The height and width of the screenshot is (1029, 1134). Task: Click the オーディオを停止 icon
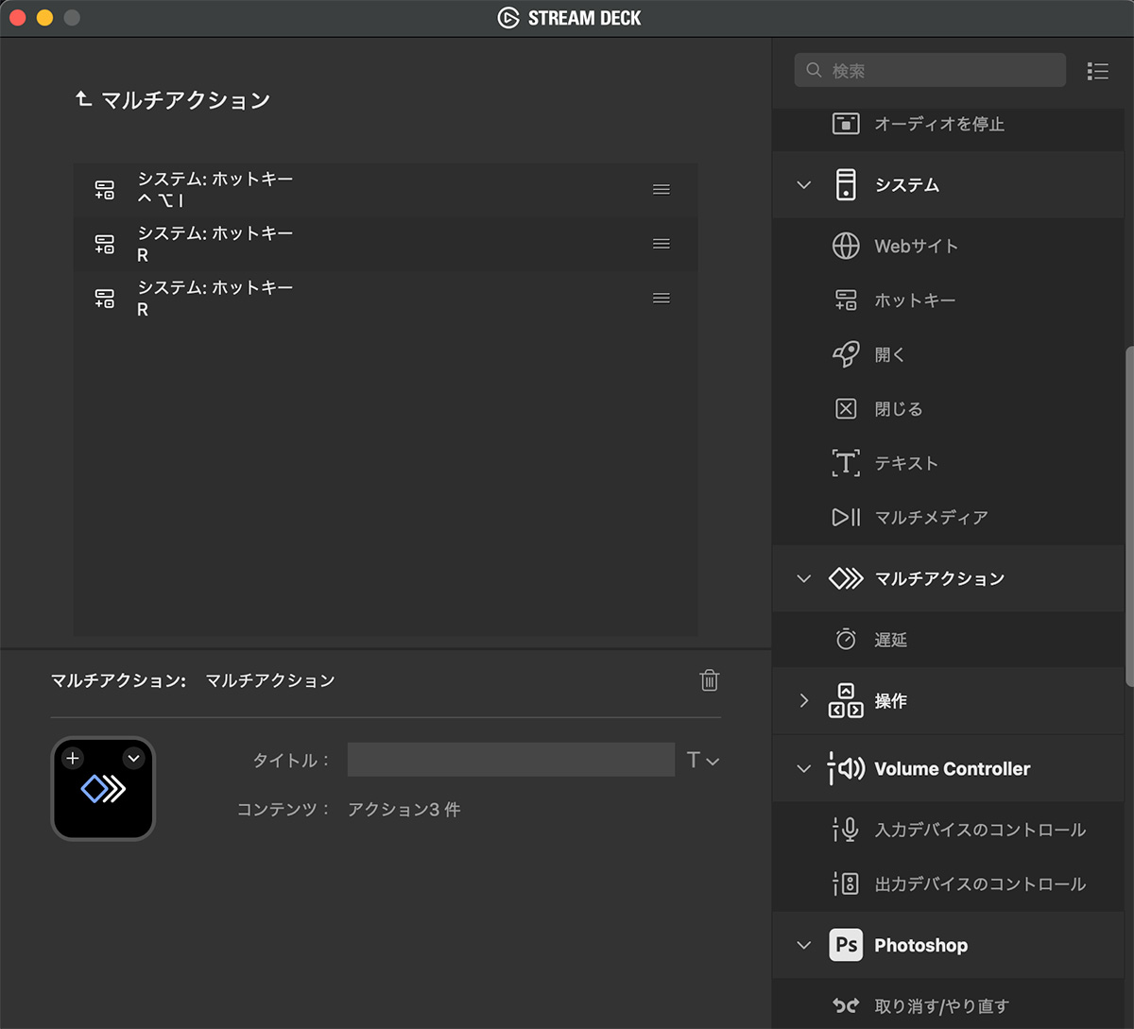[846, 124]
